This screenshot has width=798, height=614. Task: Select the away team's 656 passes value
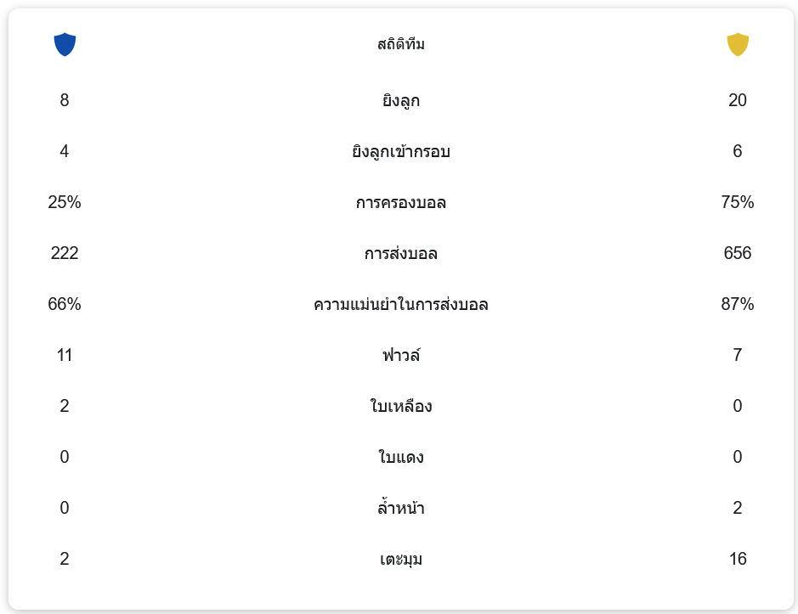738,253
